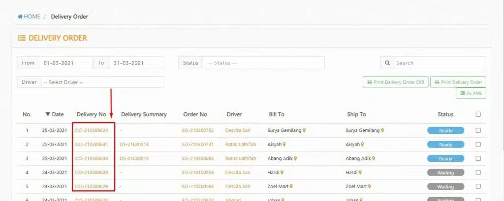Click the list icon beside DELIVERY ORDER
Viewport: 504px width, 201px height.
pos(22,38)
